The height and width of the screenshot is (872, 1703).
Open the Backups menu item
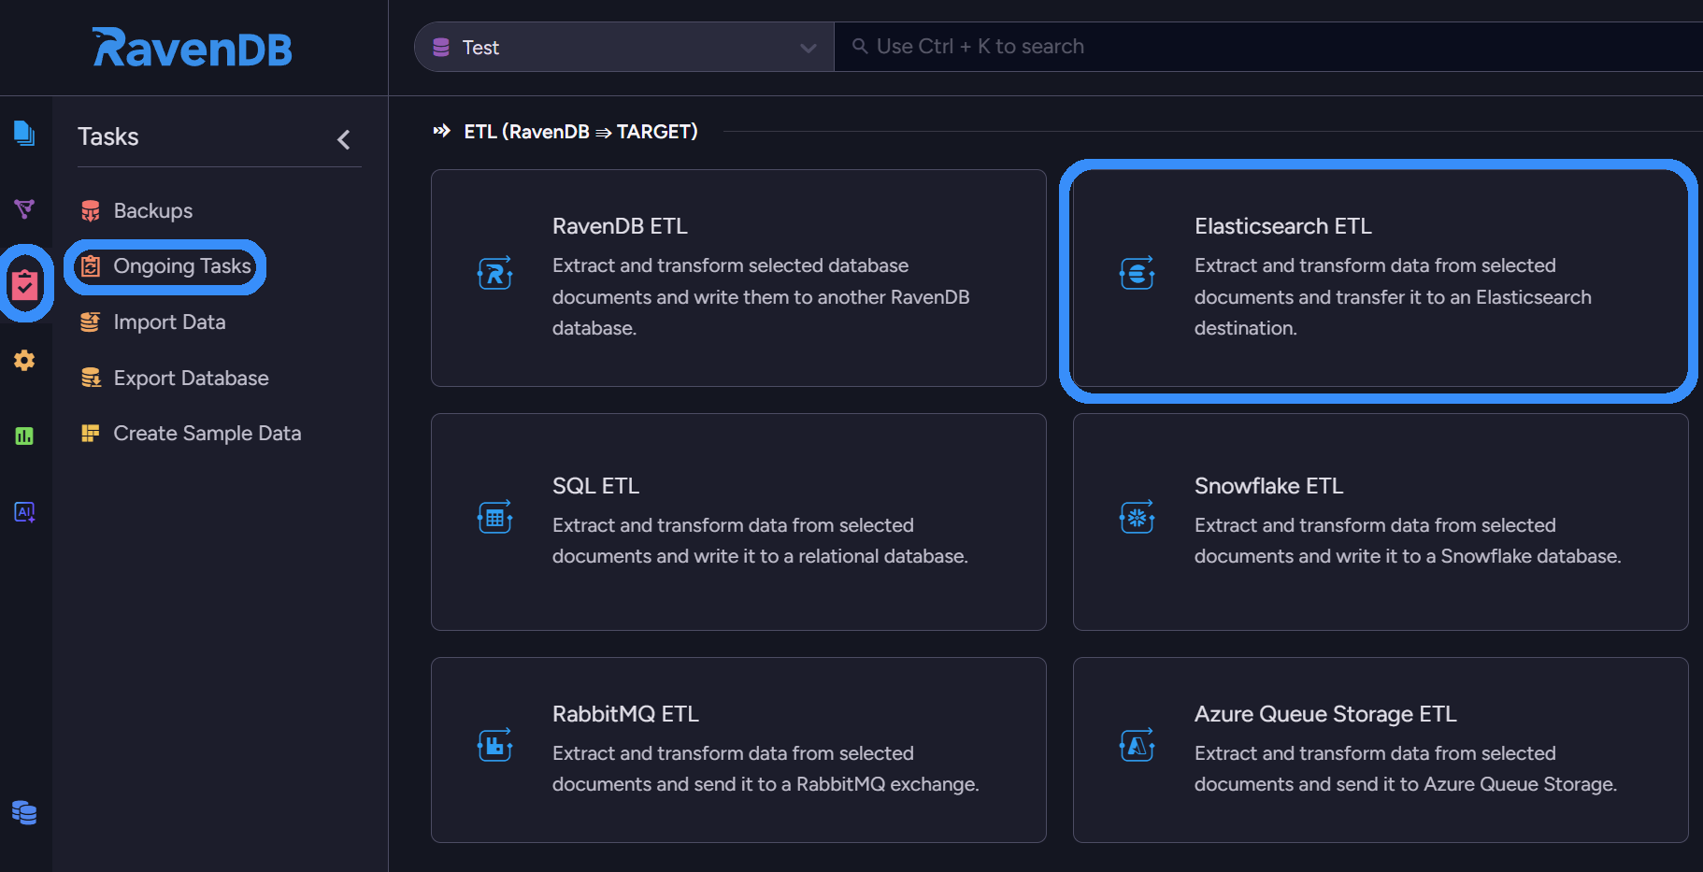coord(153,211)
